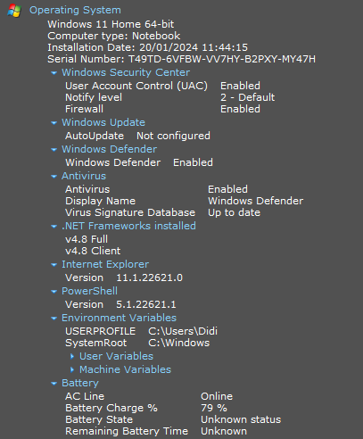Collapse the Windows Defender section arrow
The image size is (363, 439).
pyautogui.click(x=54, y=150)
